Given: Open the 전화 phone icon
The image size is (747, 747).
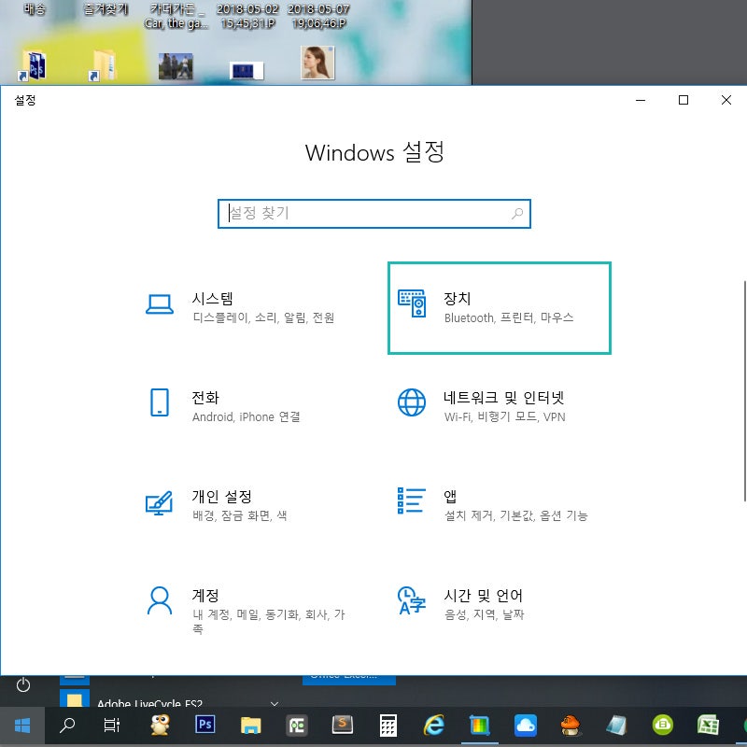Looking at the screenshot, I should click(159, 402).
